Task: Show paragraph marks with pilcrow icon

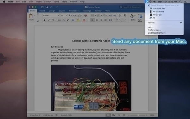Action: [125, 16]
